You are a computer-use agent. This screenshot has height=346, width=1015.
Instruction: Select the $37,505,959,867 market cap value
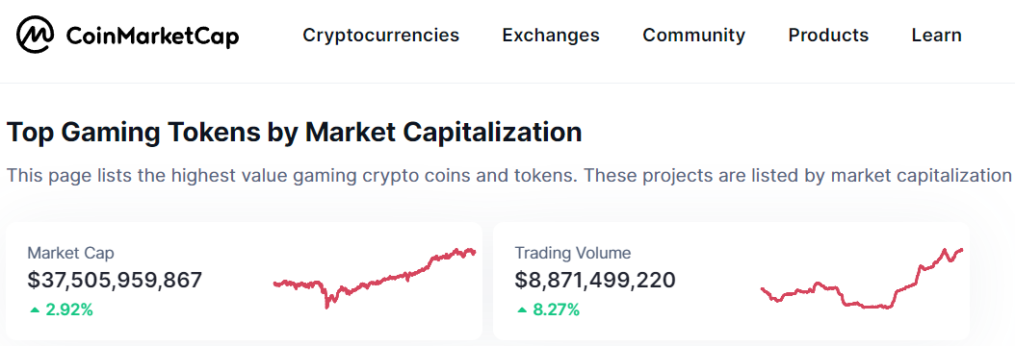point(116,280)
